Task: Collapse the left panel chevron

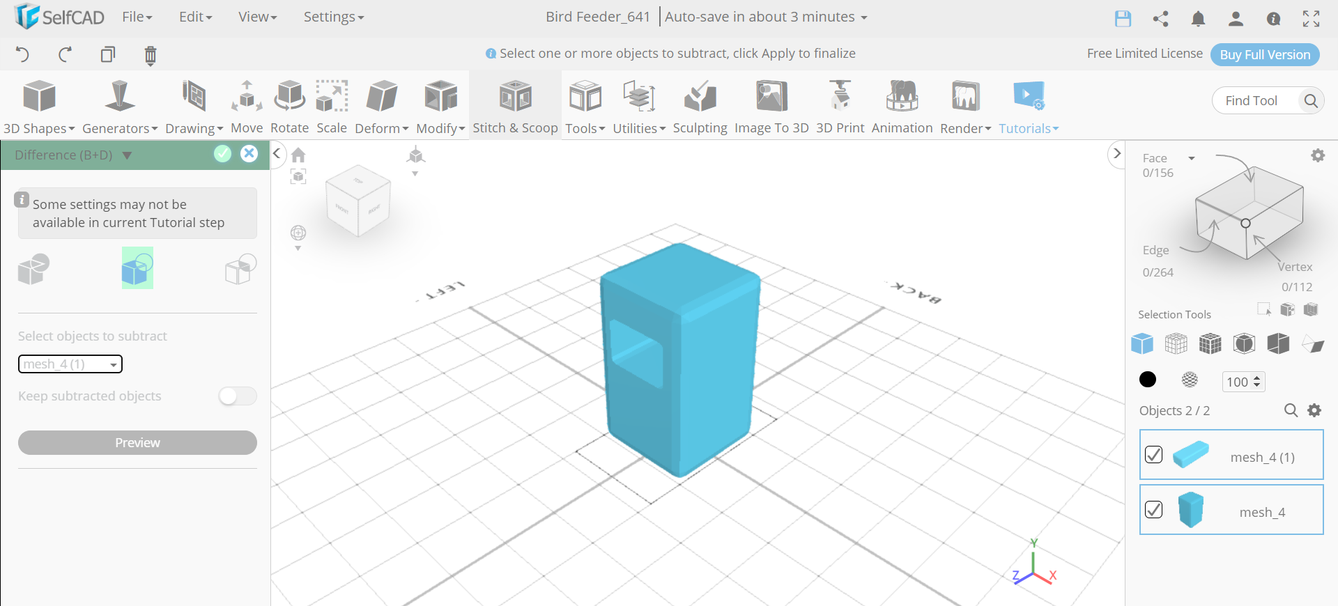Action: coord(277,153)
